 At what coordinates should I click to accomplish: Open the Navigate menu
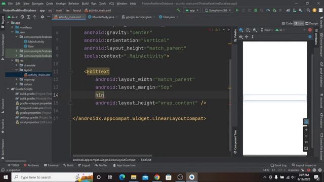tap(38, 4)
